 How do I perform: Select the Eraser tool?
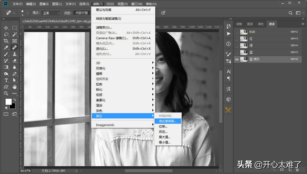[x=14, y=61]
